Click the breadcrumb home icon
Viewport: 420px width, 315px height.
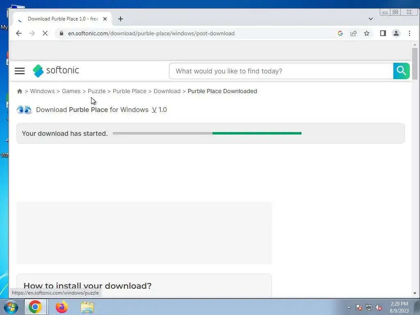click(20, 91)
